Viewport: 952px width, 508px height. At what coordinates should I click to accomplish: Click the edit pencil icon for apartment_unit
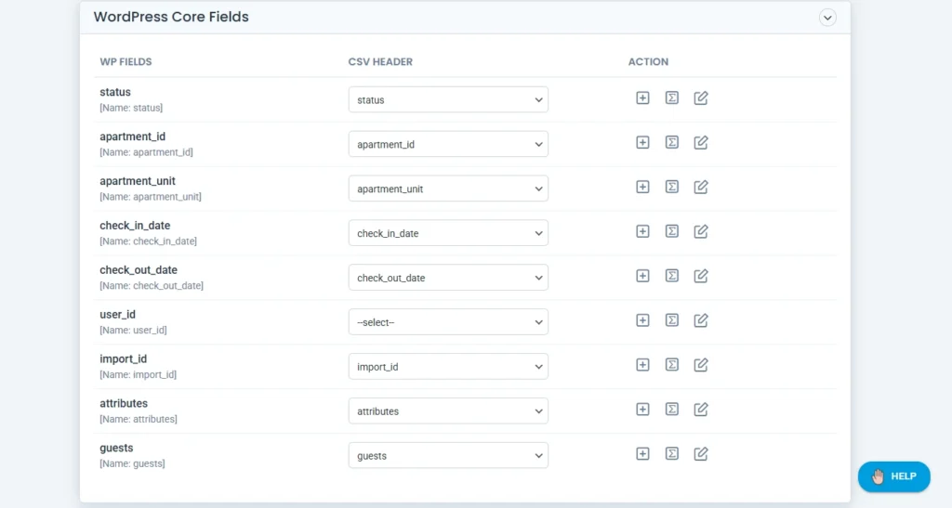tap(701, 187)
